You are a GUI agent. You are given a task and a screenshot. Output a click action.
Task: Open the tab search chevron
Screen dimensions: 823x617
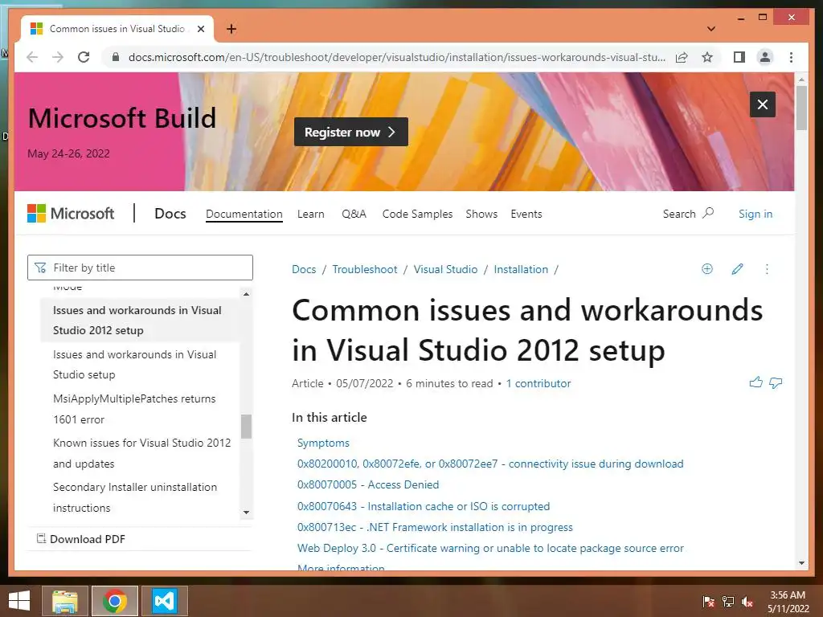tap(710, 29)
